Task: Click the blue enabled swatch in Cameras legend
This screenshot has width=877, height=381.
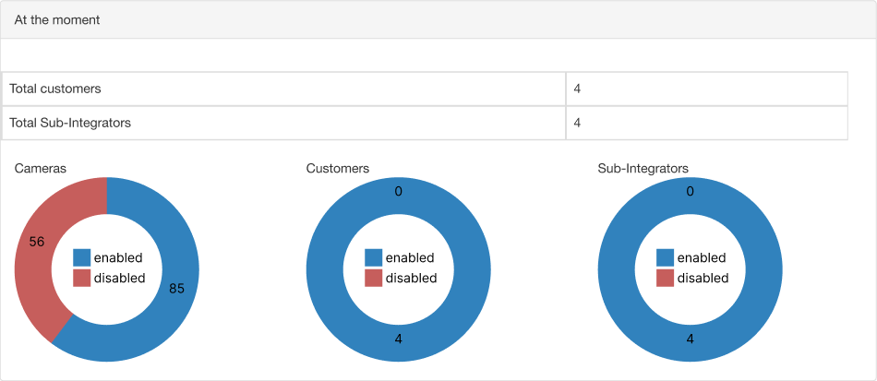Action: [81, 257]
